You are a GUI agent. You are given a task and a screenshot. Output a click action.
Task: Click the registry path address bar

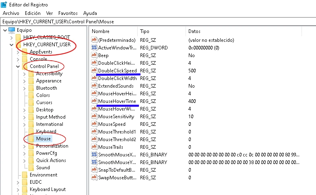click(158, 21)
